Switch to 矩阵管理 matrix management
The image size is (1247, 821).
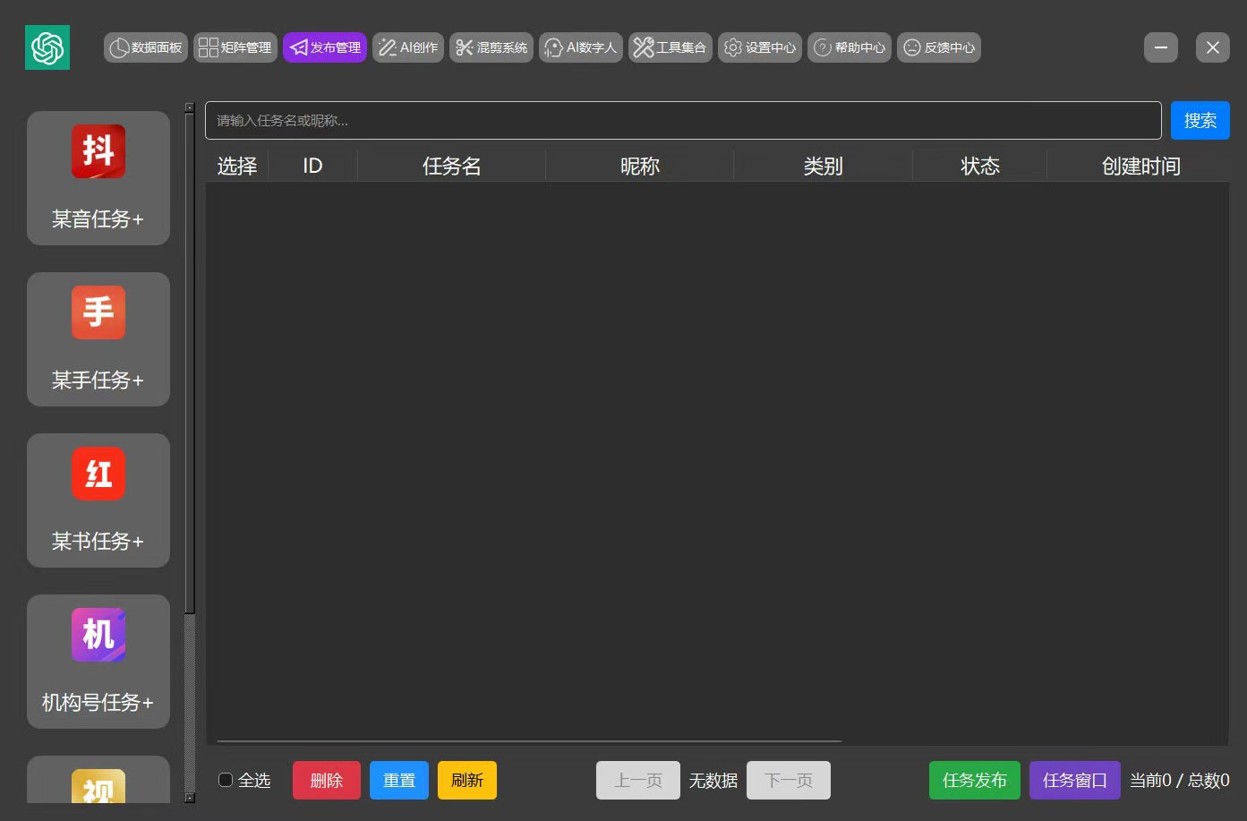[235, 47]
